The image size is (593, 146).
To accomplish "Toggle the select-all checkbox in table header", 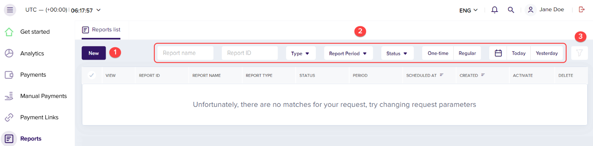I will click(x=92, y=75).
